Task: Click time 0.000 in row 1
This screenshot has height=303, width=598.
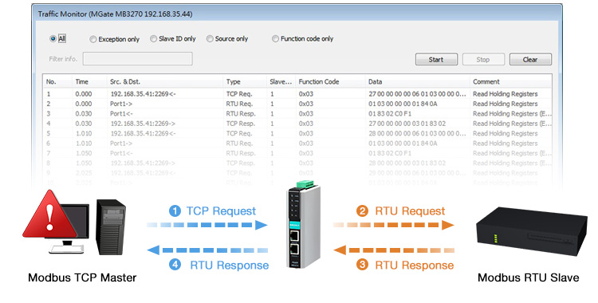Action: 84,94
